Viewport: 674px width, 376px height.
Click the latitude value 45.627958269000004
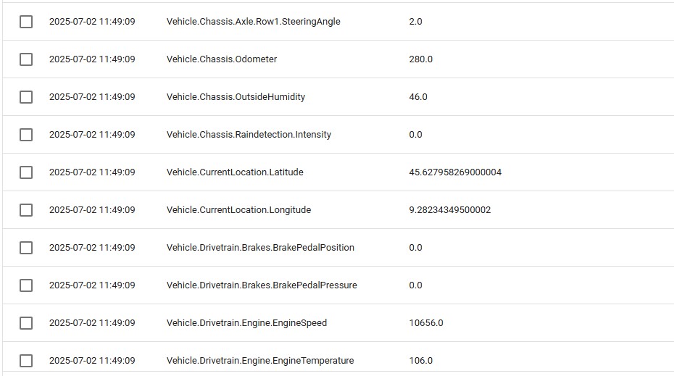click(455, 172)
